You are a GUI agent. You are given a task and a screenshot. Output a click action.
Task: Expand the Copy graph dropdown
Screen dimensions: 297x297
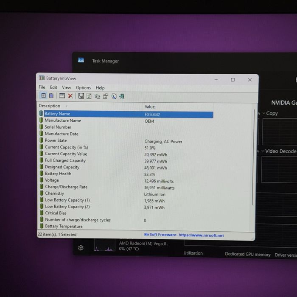click(270, 113)
